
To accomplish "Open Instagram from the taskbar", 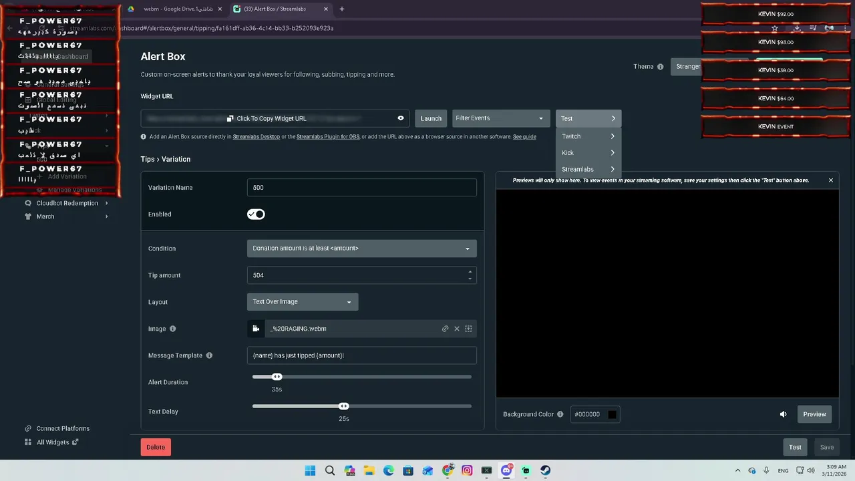I will (x=467, y=471).
